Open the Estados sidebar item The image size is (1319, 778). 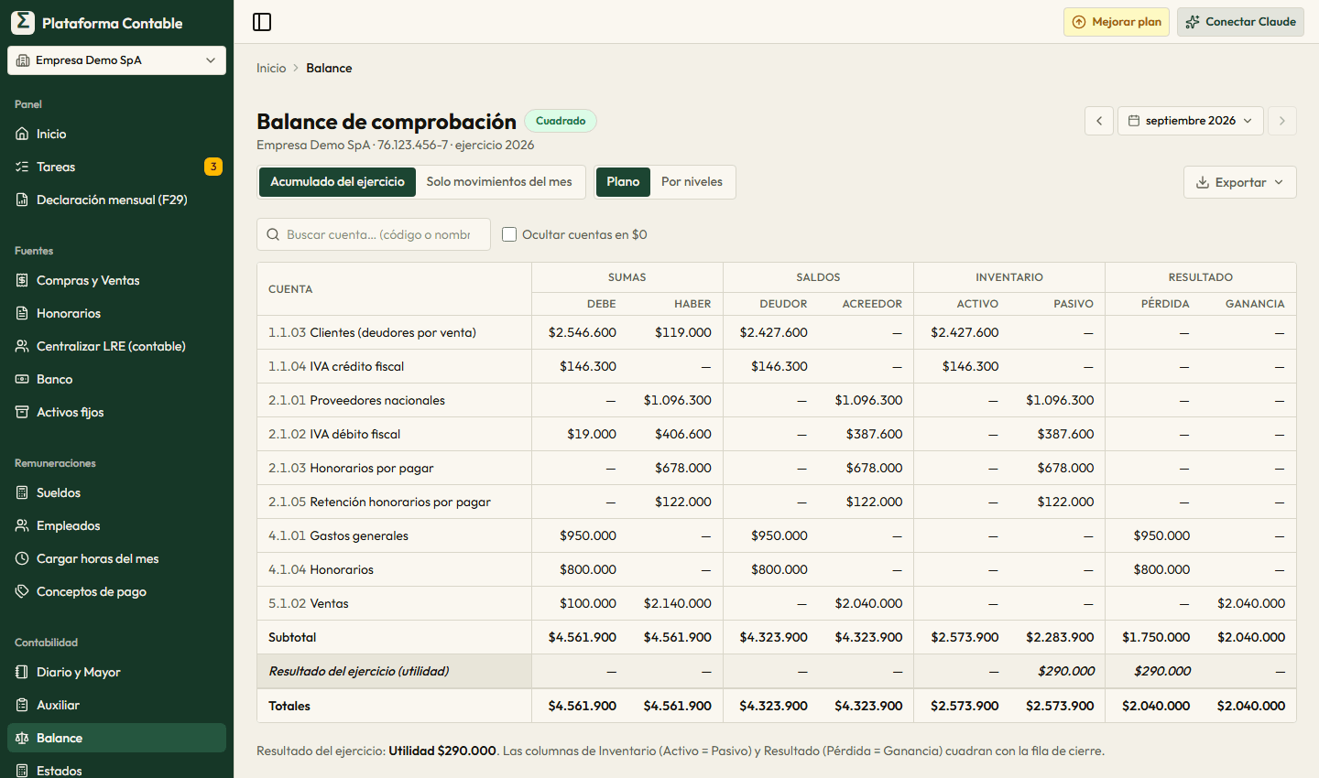point(116,770)
